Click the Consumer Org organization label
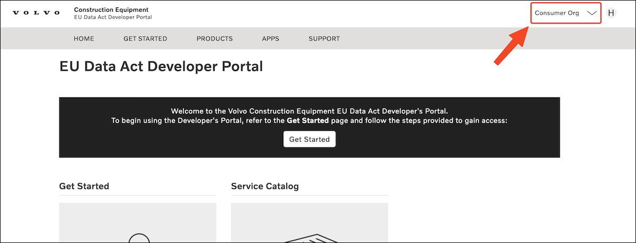Screen dimensions: 636x243 (557, 13)
